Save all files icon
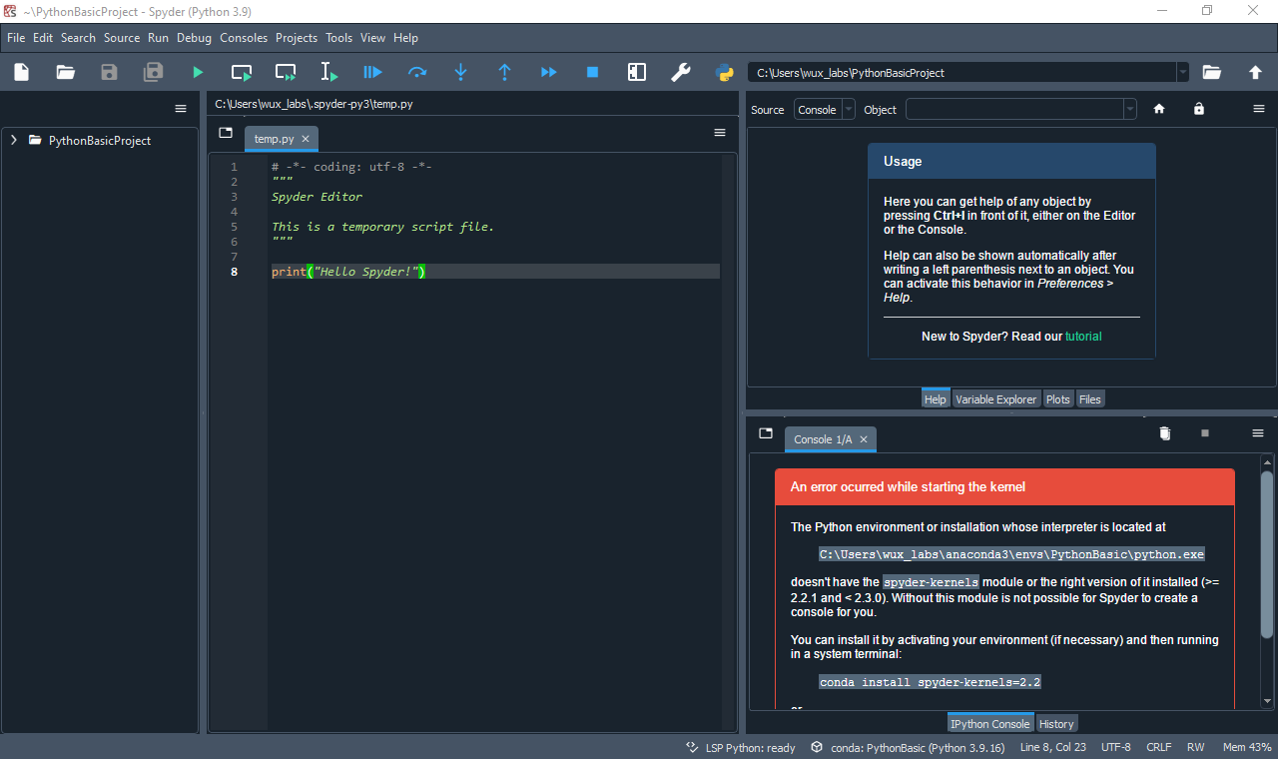 154,72
